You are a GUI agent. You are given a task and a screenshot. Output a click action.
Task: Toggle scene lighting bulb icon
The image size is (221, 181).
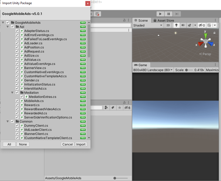pyautogui.click(x=176, y=25)
